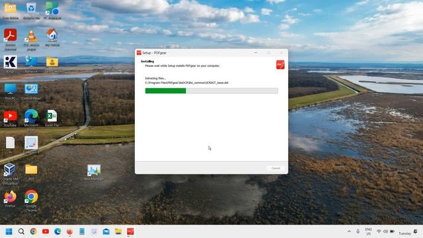Select PDFgear setup in the taskbar
Viewport: 423px width, 238px height.
(x=130, y=231)
